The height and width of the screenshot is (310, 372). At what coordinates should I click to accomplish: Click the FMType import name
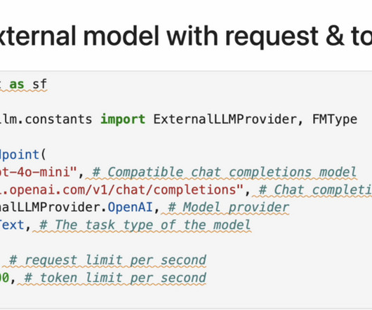[335, 119]
